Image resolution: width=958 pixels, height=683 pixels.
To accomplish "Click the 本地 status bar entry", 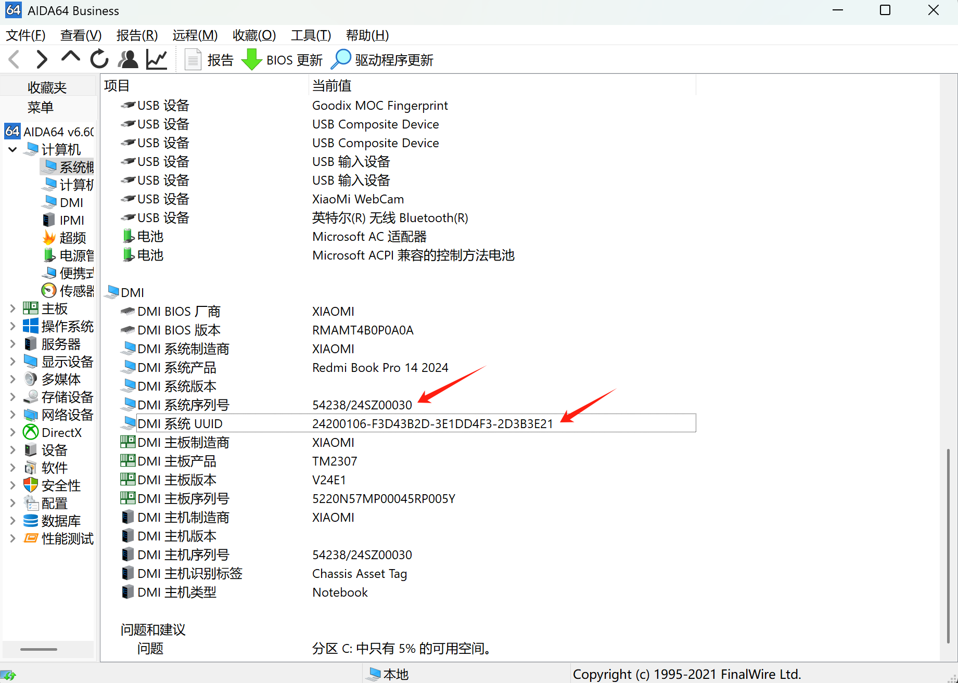I will 388,674.
